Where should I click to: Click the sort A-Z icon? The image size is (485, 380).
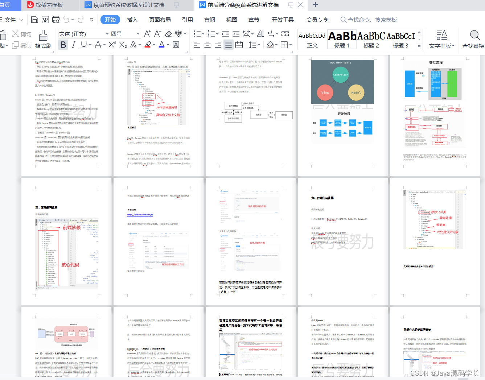[260, 34]
